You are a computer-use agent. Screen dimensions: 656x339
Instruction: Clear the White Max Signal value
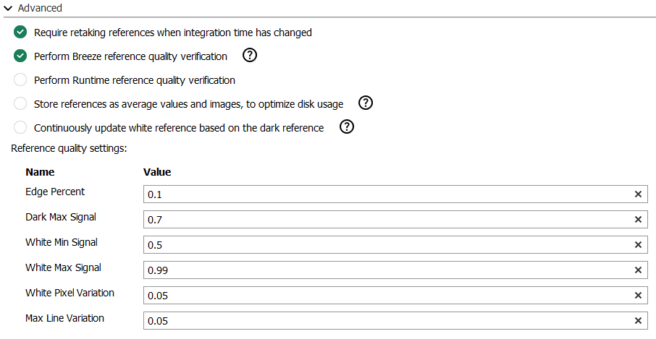pyautogui.click(x=638, y=270)
